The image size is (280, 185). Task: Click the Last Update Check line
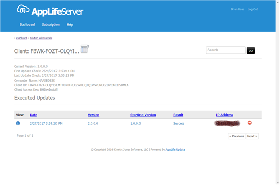tap(44, 75)
